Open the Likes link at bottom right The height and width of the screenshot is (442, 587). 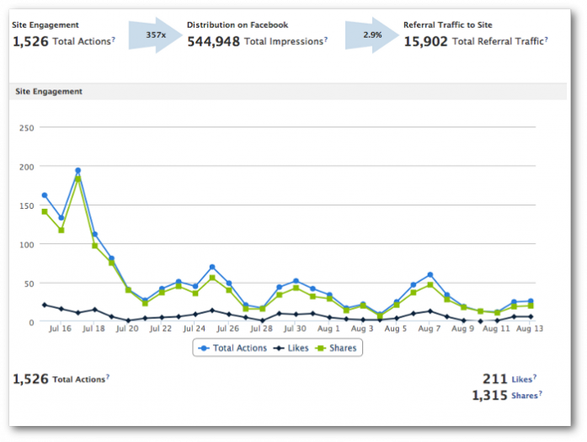click(x=521, y=379)
